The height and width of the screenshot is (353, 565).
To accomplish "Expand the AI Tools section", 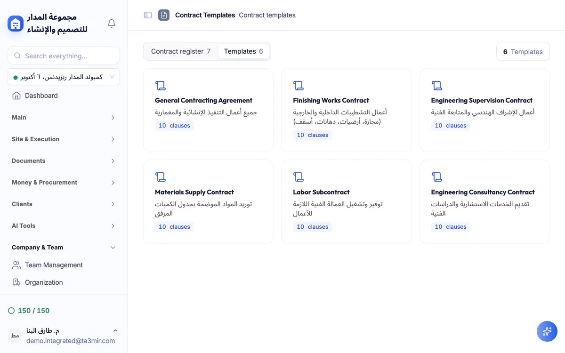I will [x=64, y=226].
